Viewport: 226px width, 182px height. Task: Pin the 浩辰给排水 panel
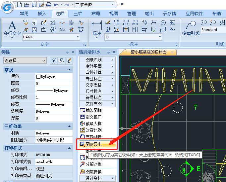point(109,52)
